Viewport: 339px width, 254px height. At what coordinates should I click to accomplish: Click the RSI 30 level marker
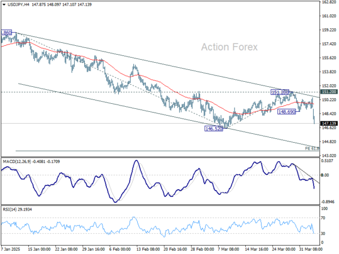point(323,234)
